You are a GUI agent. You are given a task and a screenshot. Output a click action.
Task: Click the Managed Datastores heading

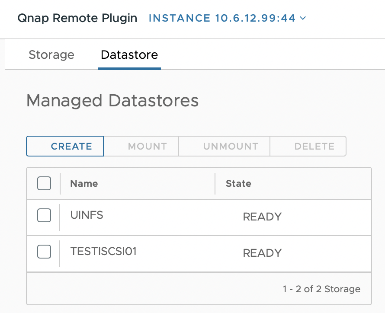point(112,101)
